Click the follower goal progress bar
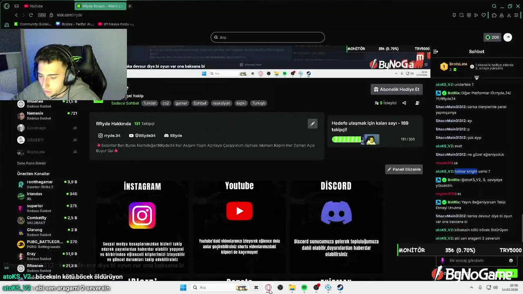Image resolution: width=523 pixels, height=294 pixels. tap(355, 139)
